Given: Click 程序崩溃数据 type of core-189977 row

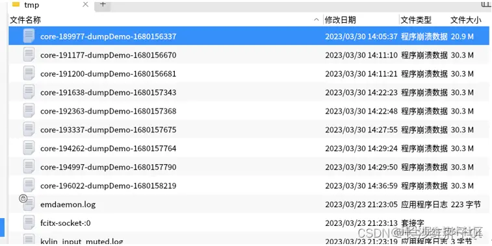Looking at the screenshot, I should [424, 36].
